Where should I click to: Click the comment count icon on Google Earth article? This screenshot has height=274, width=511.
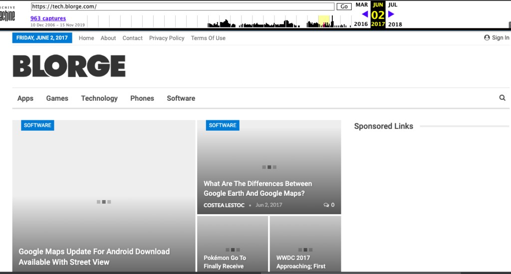point(326,205)
